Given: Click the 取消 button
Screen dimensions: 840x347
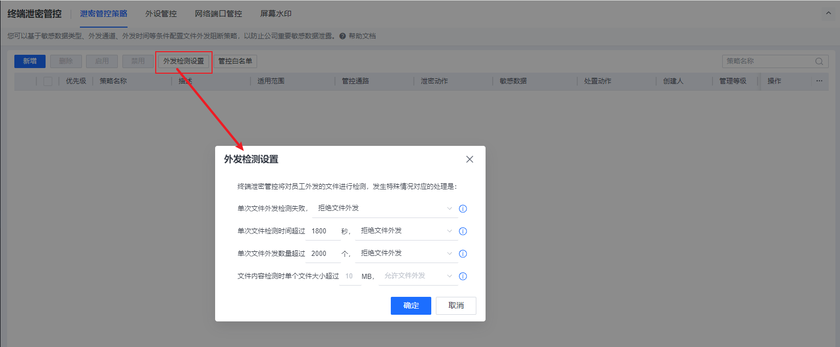Looking at the screenshot, I should click(456, 306).
